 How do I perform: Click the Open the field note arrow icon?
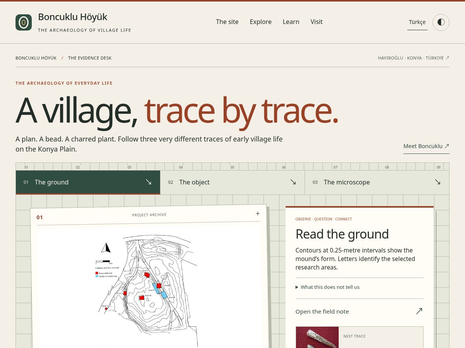[x=419, y=311]
